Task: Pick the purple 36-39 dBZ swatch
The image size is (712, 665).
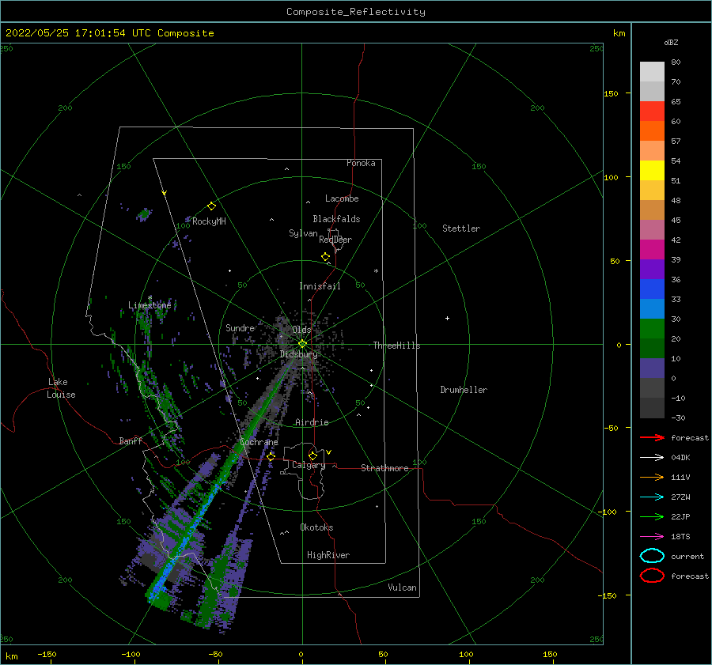Action: [652, 269]
